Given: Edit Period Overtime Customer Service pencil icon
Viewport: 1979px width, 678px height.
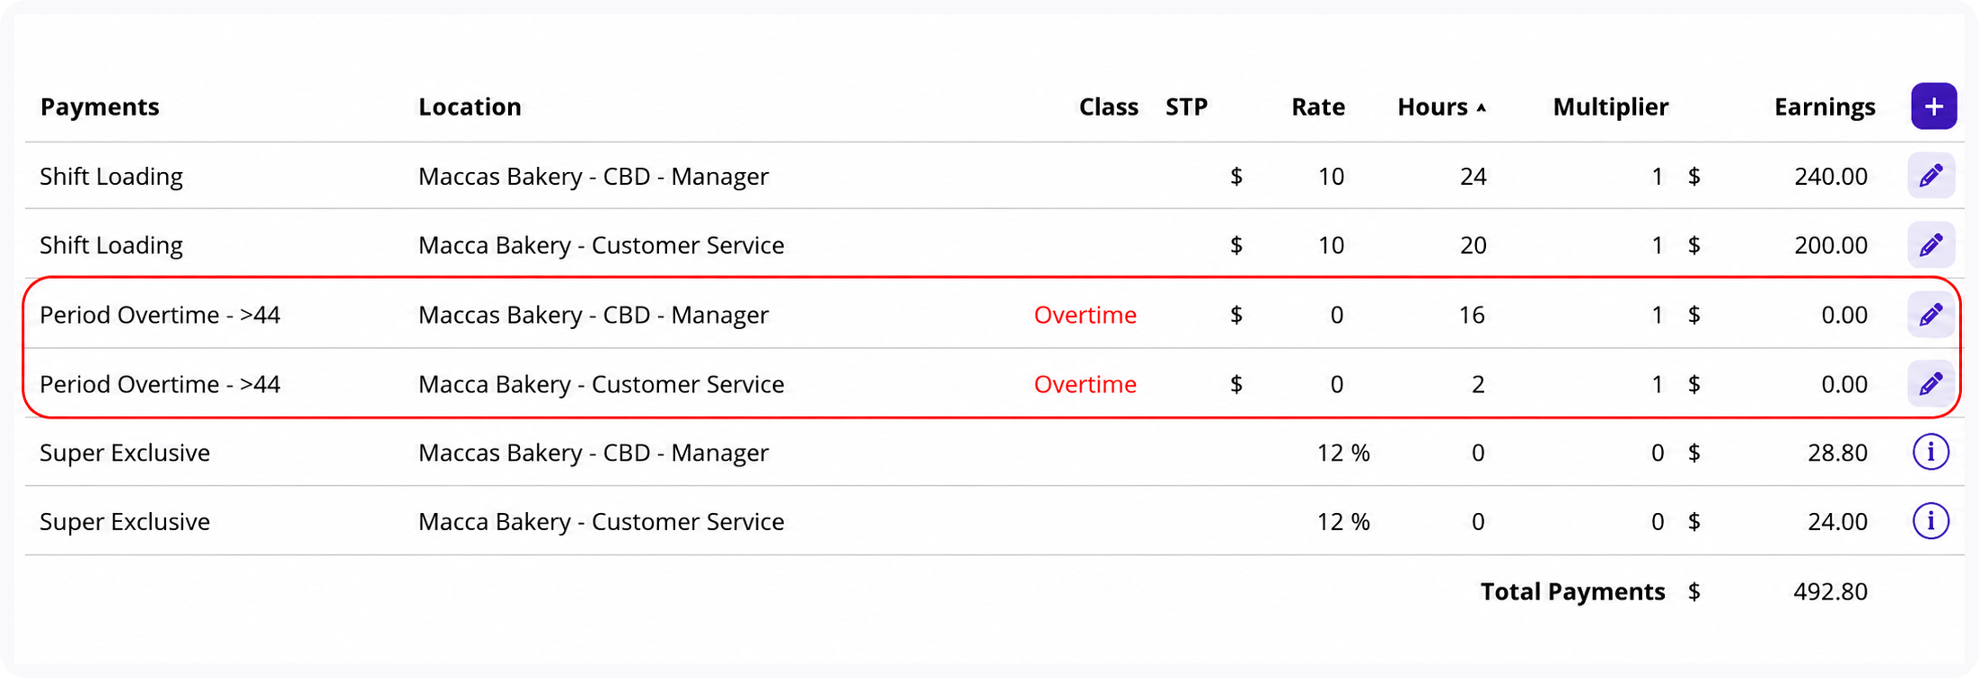Looking at the screenshot, I should point(1931,384).
